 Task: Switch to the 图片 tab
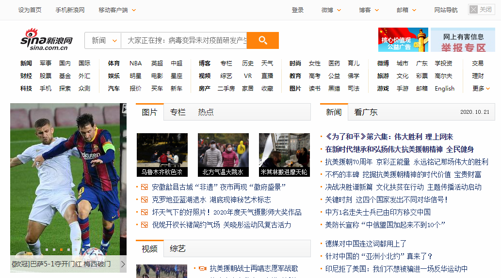149,112
